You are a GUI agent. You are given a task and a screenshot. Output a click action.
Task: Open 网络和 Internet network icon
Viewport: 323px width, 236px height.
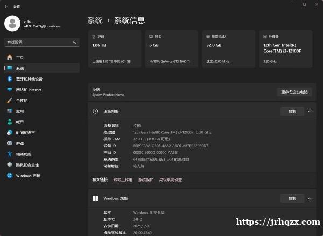[x=10, y=90]
